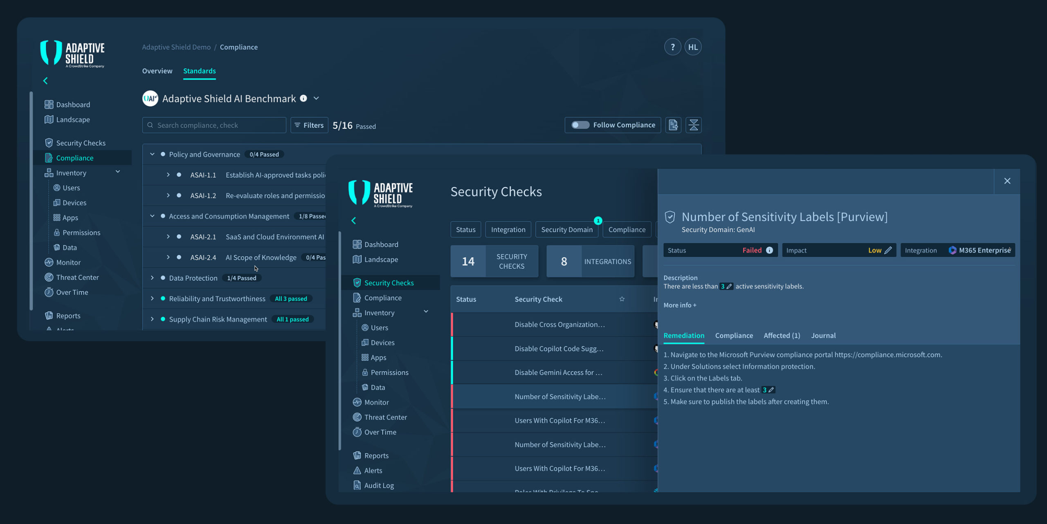Expand the ASAI-2.4 AI Scope of Knowledge row
Image resolution: width=1047 pixels, height=524 pixels.
[x=168, y=258]
